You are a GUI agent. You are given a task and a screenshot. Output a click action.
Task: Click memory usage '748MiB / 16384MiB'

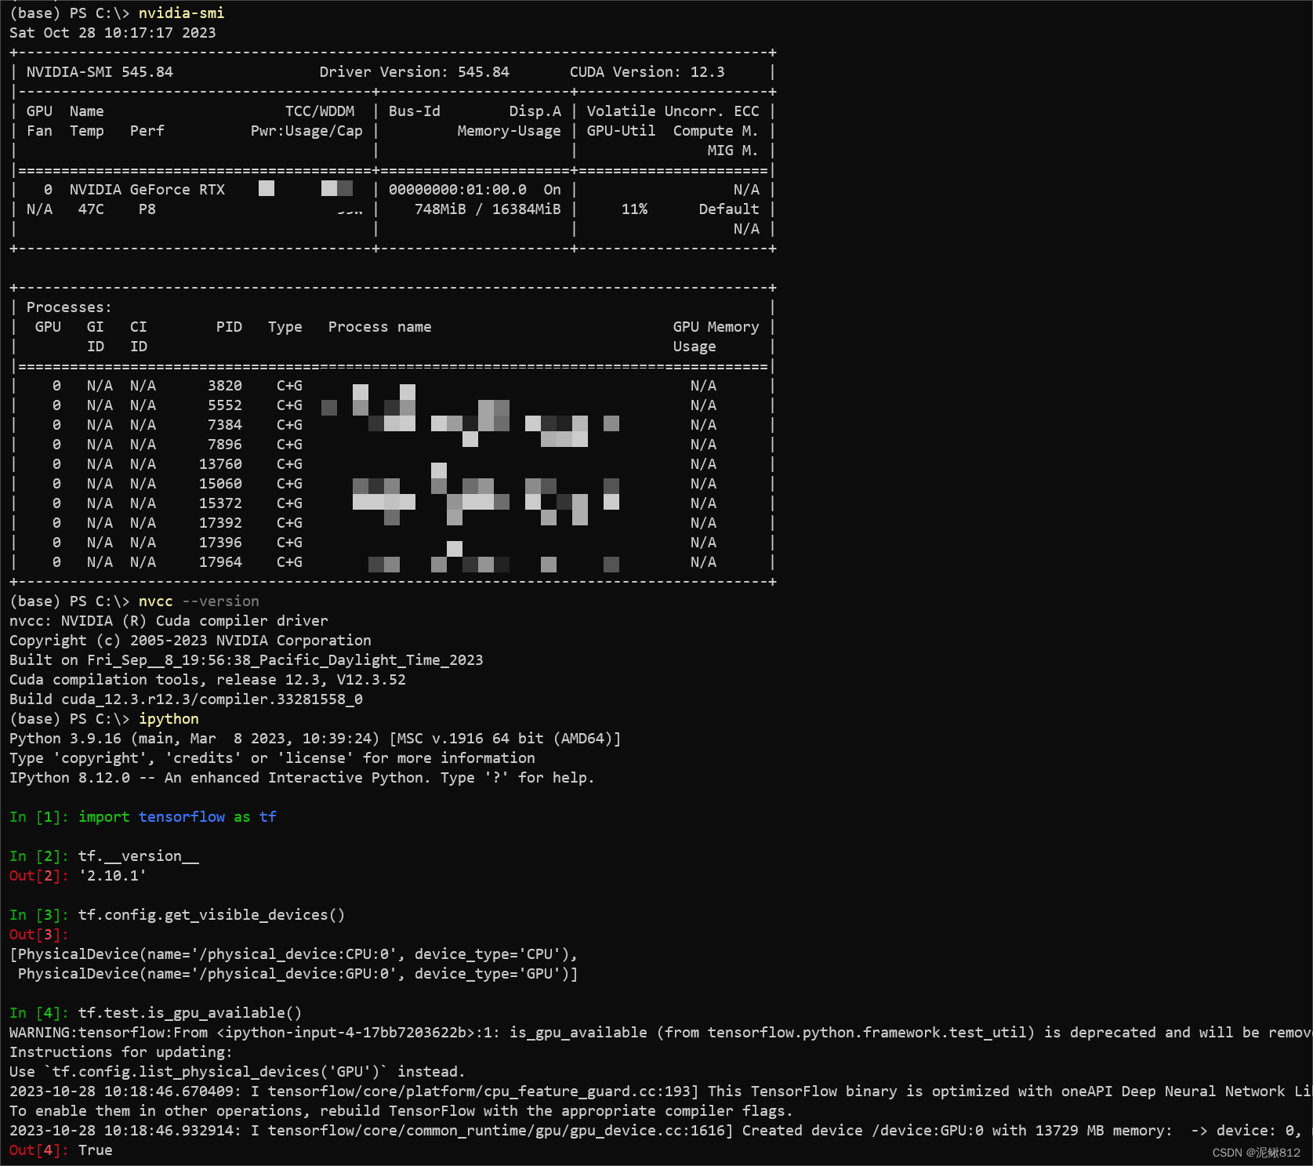(x=488, y=209)
